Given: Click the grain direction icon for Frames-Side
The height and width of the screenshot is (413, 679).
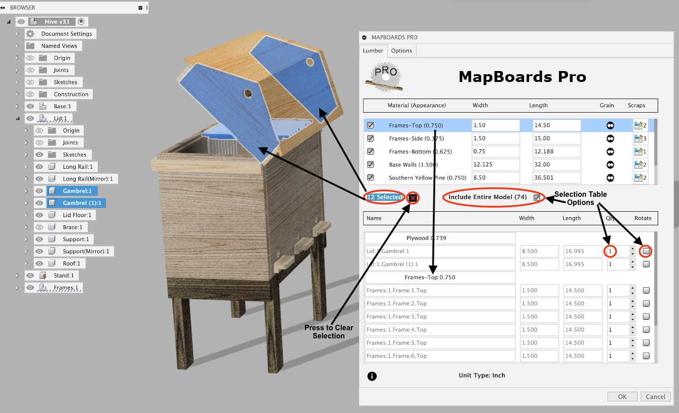Looking at the screenshot, I should click(x=610, y=138).
